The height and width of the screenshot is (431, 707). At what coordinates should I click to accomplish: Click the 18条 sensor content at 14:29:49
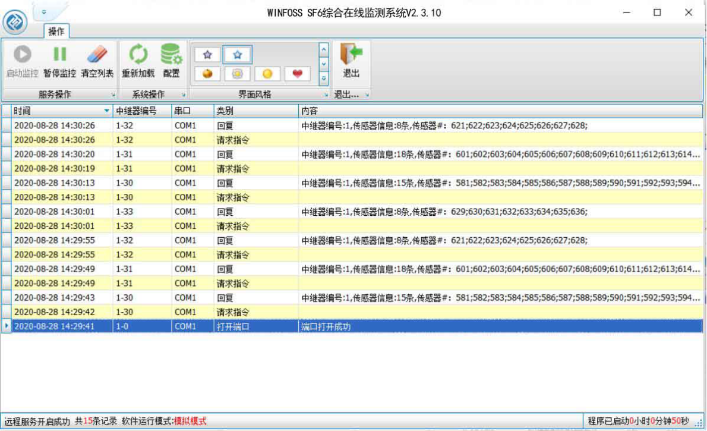click(x=501, y=269)
